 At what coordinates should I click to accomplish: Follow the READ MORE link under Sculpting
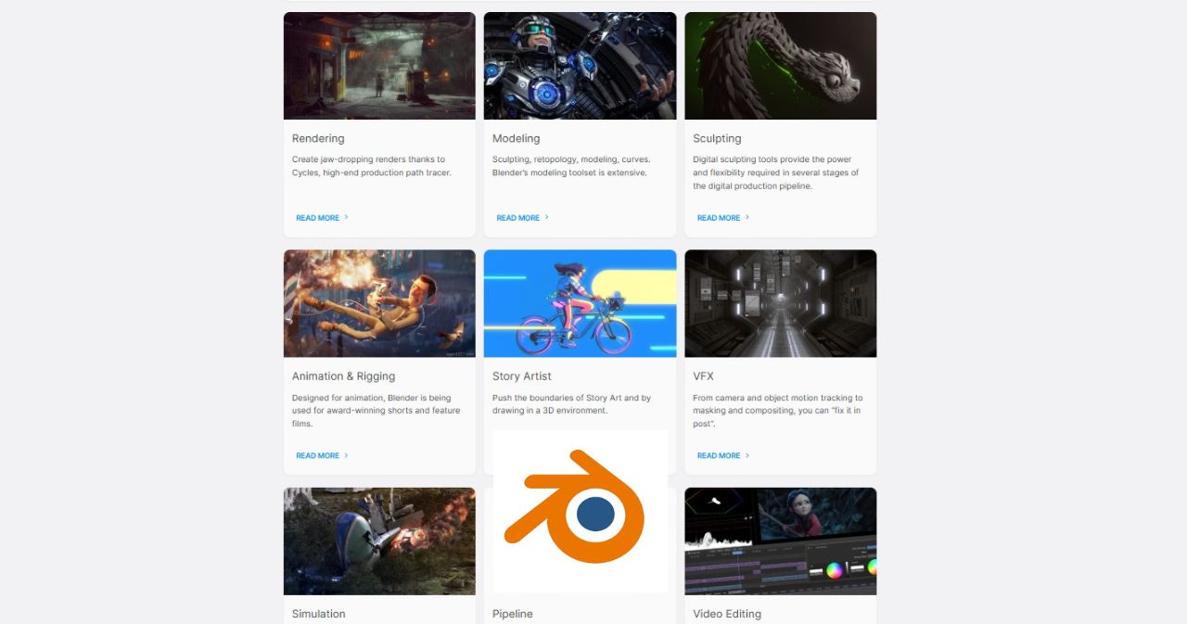tap(719, 218)
